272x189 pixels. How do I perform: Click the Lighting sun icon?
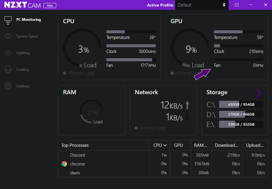[x=8, y=53]
